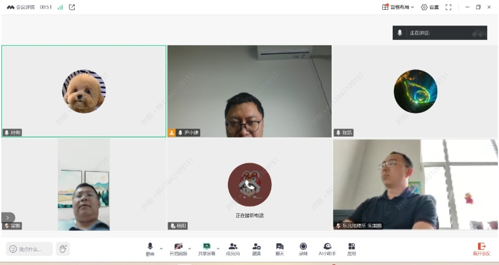Open 设置 settings in the top bar

click(429, 7)
